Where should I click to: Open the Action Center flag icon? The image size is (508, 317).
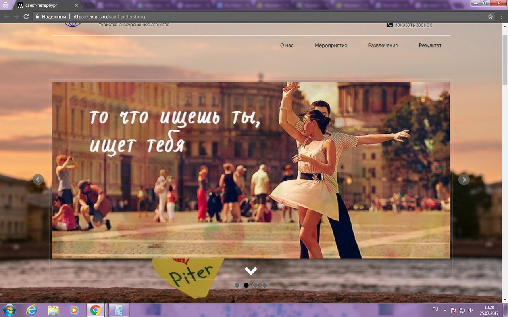[454, 310]
